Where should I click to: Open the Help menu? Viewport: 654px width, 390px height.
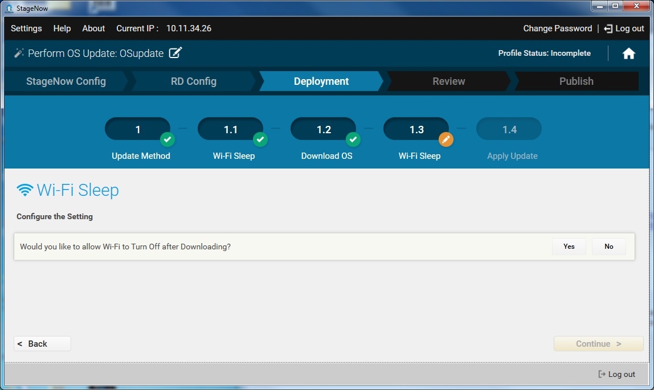coord(62,28)
